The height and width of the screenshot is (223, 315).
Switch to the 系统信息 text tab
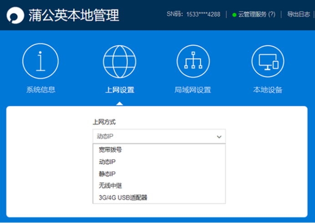point(41,89)
